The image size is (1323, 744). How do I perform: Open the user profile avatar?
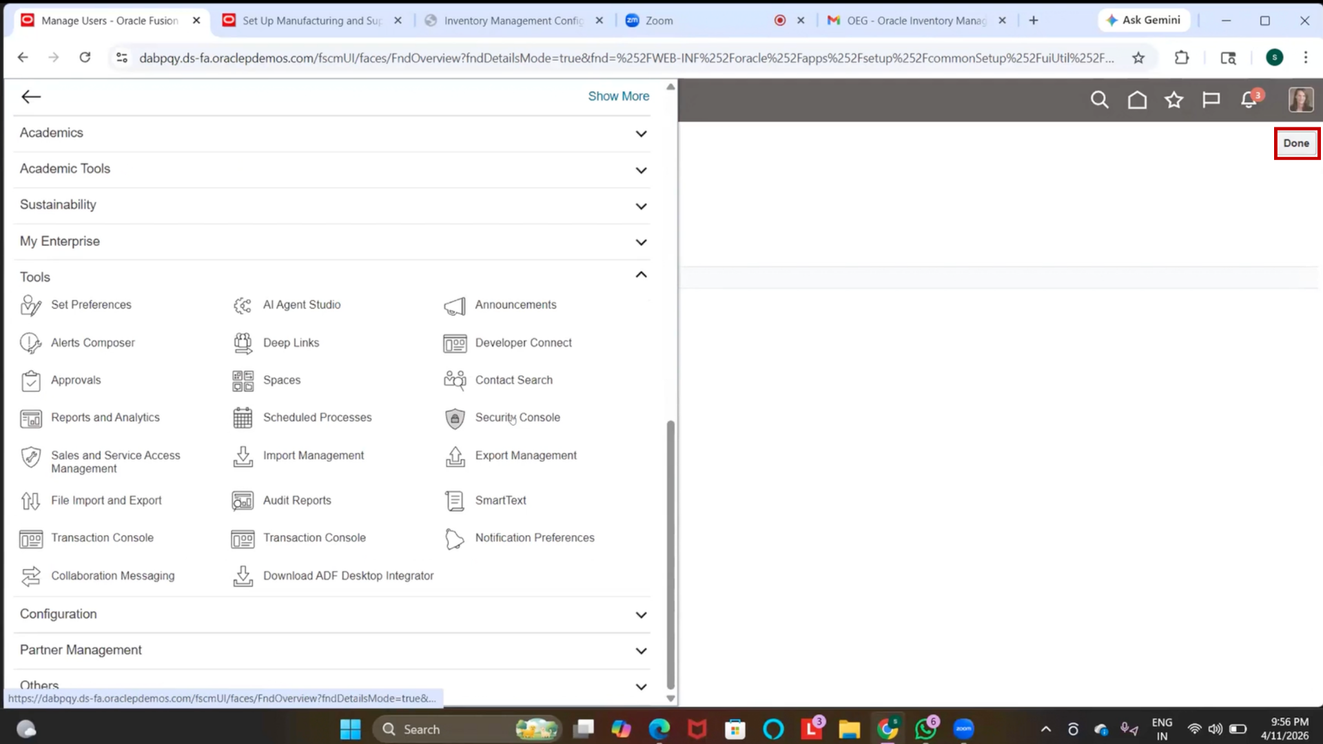click(1301, 100)
